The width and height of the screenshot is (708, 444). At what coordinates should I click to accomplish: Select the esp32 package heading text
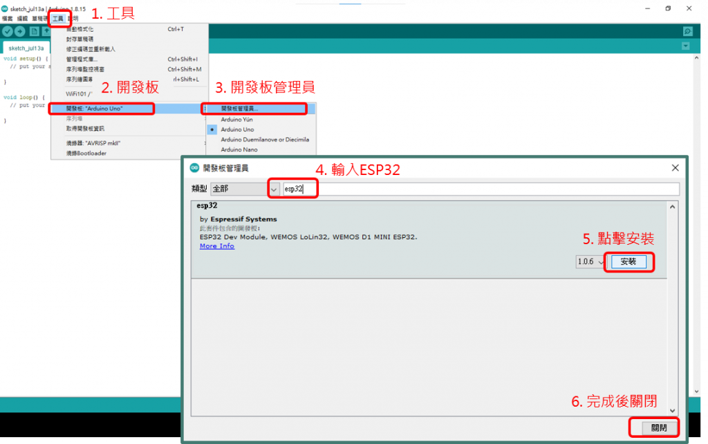click(207, 205)
